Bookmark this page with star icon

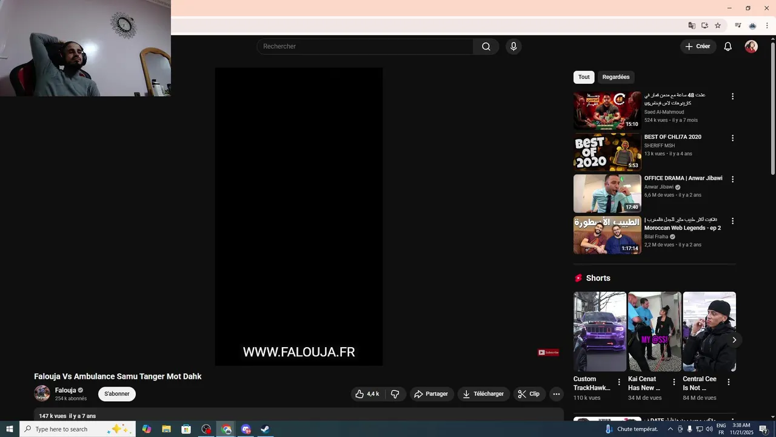pyautogui.click(x=718, y=25)
